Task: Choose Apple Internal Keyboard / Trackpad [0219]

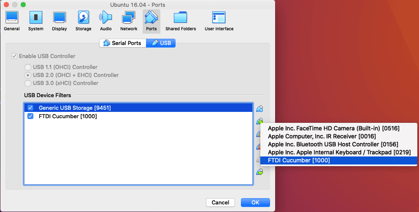Action: [338, 152]
